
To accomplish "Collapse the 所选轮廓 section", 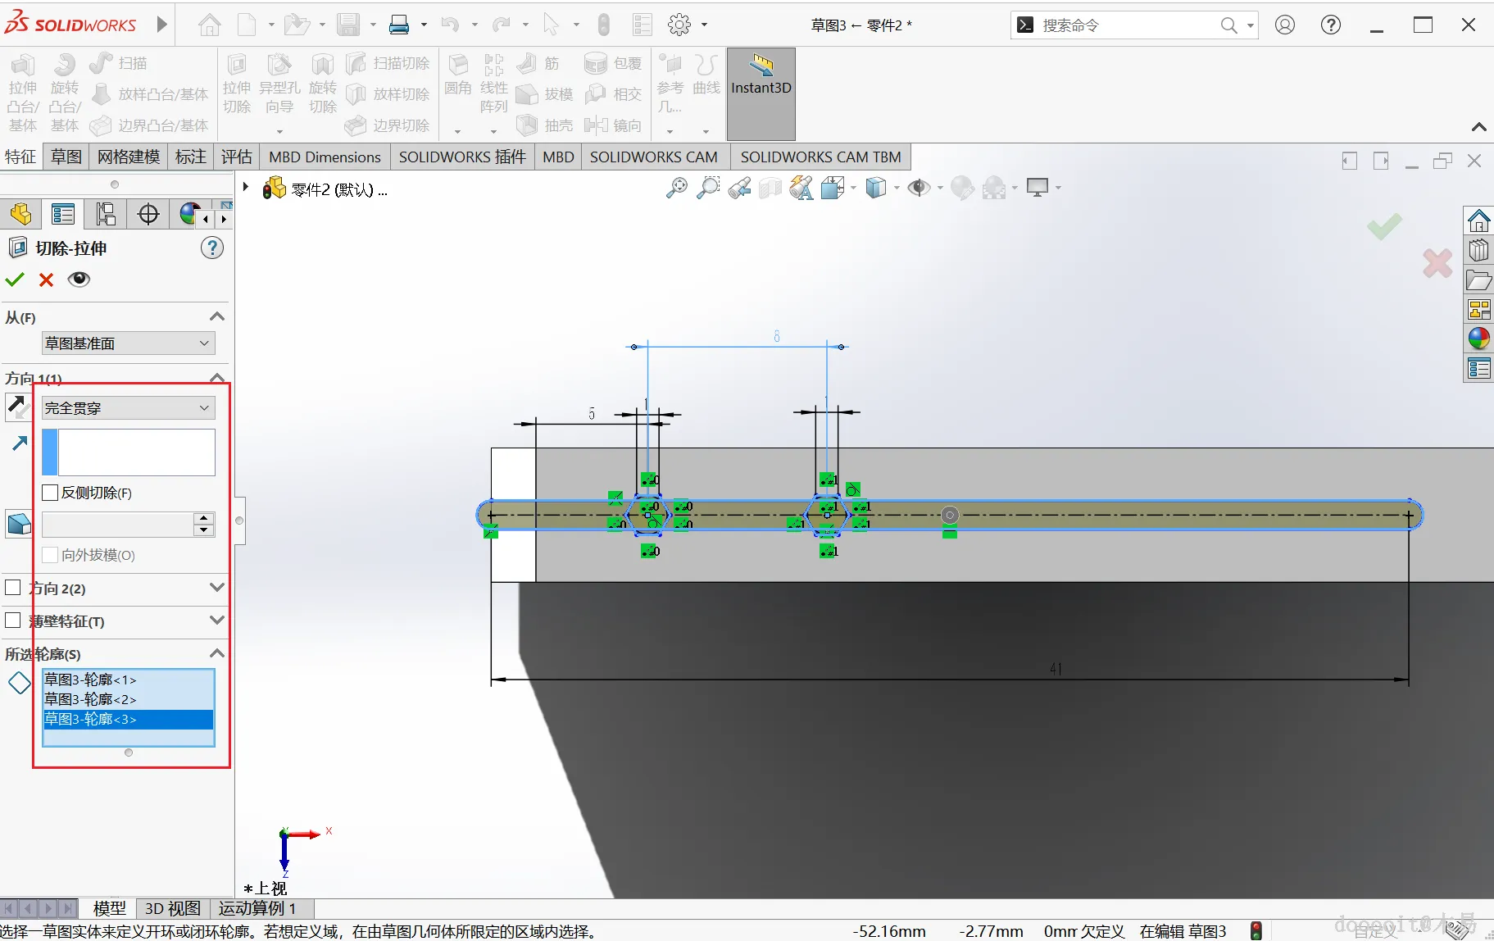I will coord(216,653).
